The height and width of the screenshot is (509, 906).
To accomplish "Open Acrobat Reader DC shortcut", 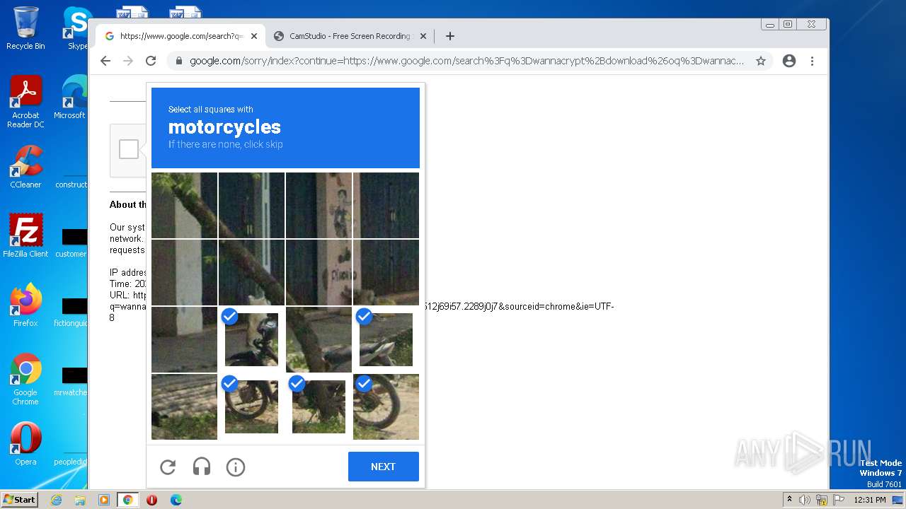I will (x=25, y=102).
